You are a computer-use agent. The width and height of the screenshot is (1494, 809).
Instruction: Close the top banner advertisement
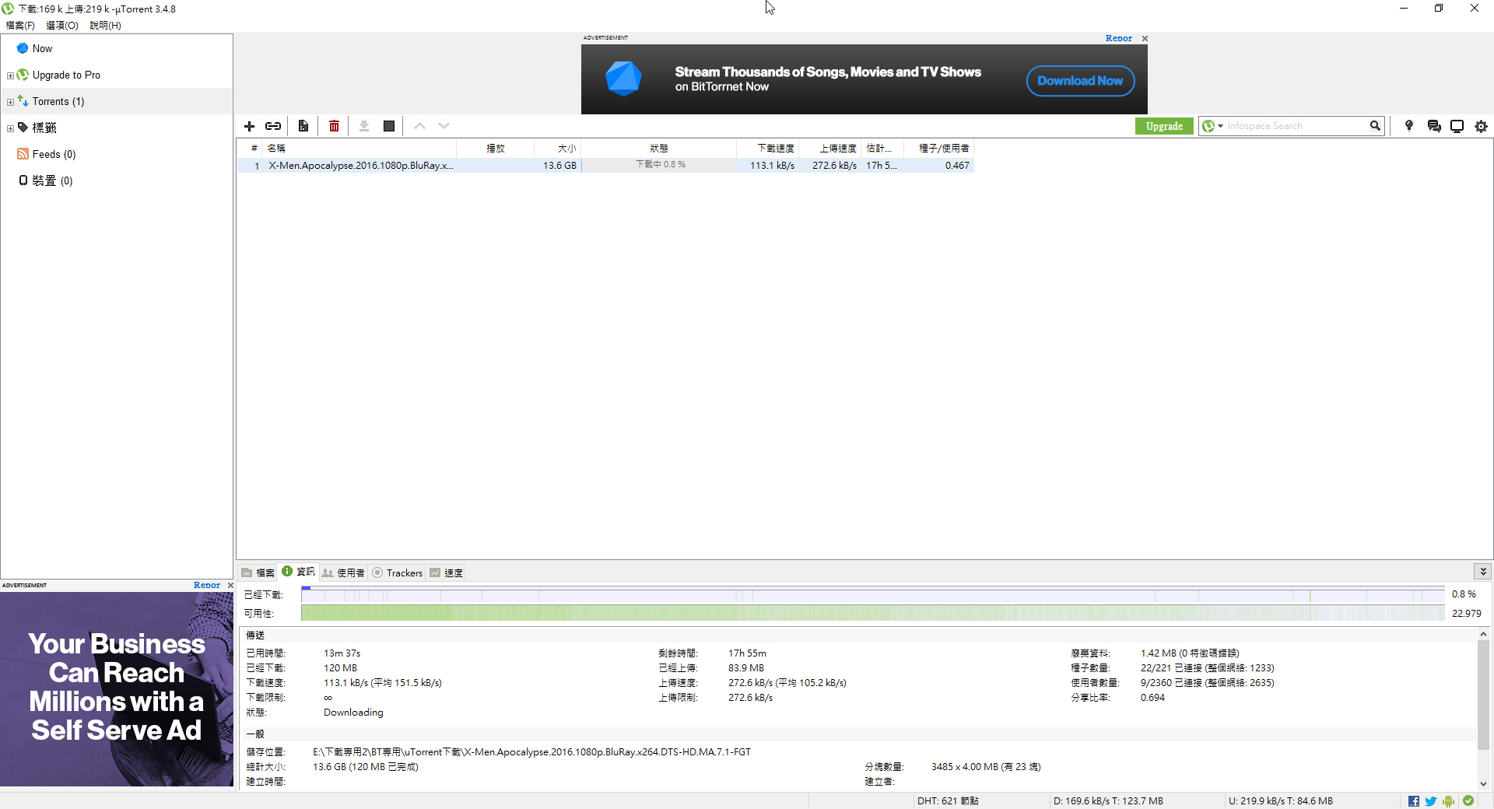click(1145, 38)
